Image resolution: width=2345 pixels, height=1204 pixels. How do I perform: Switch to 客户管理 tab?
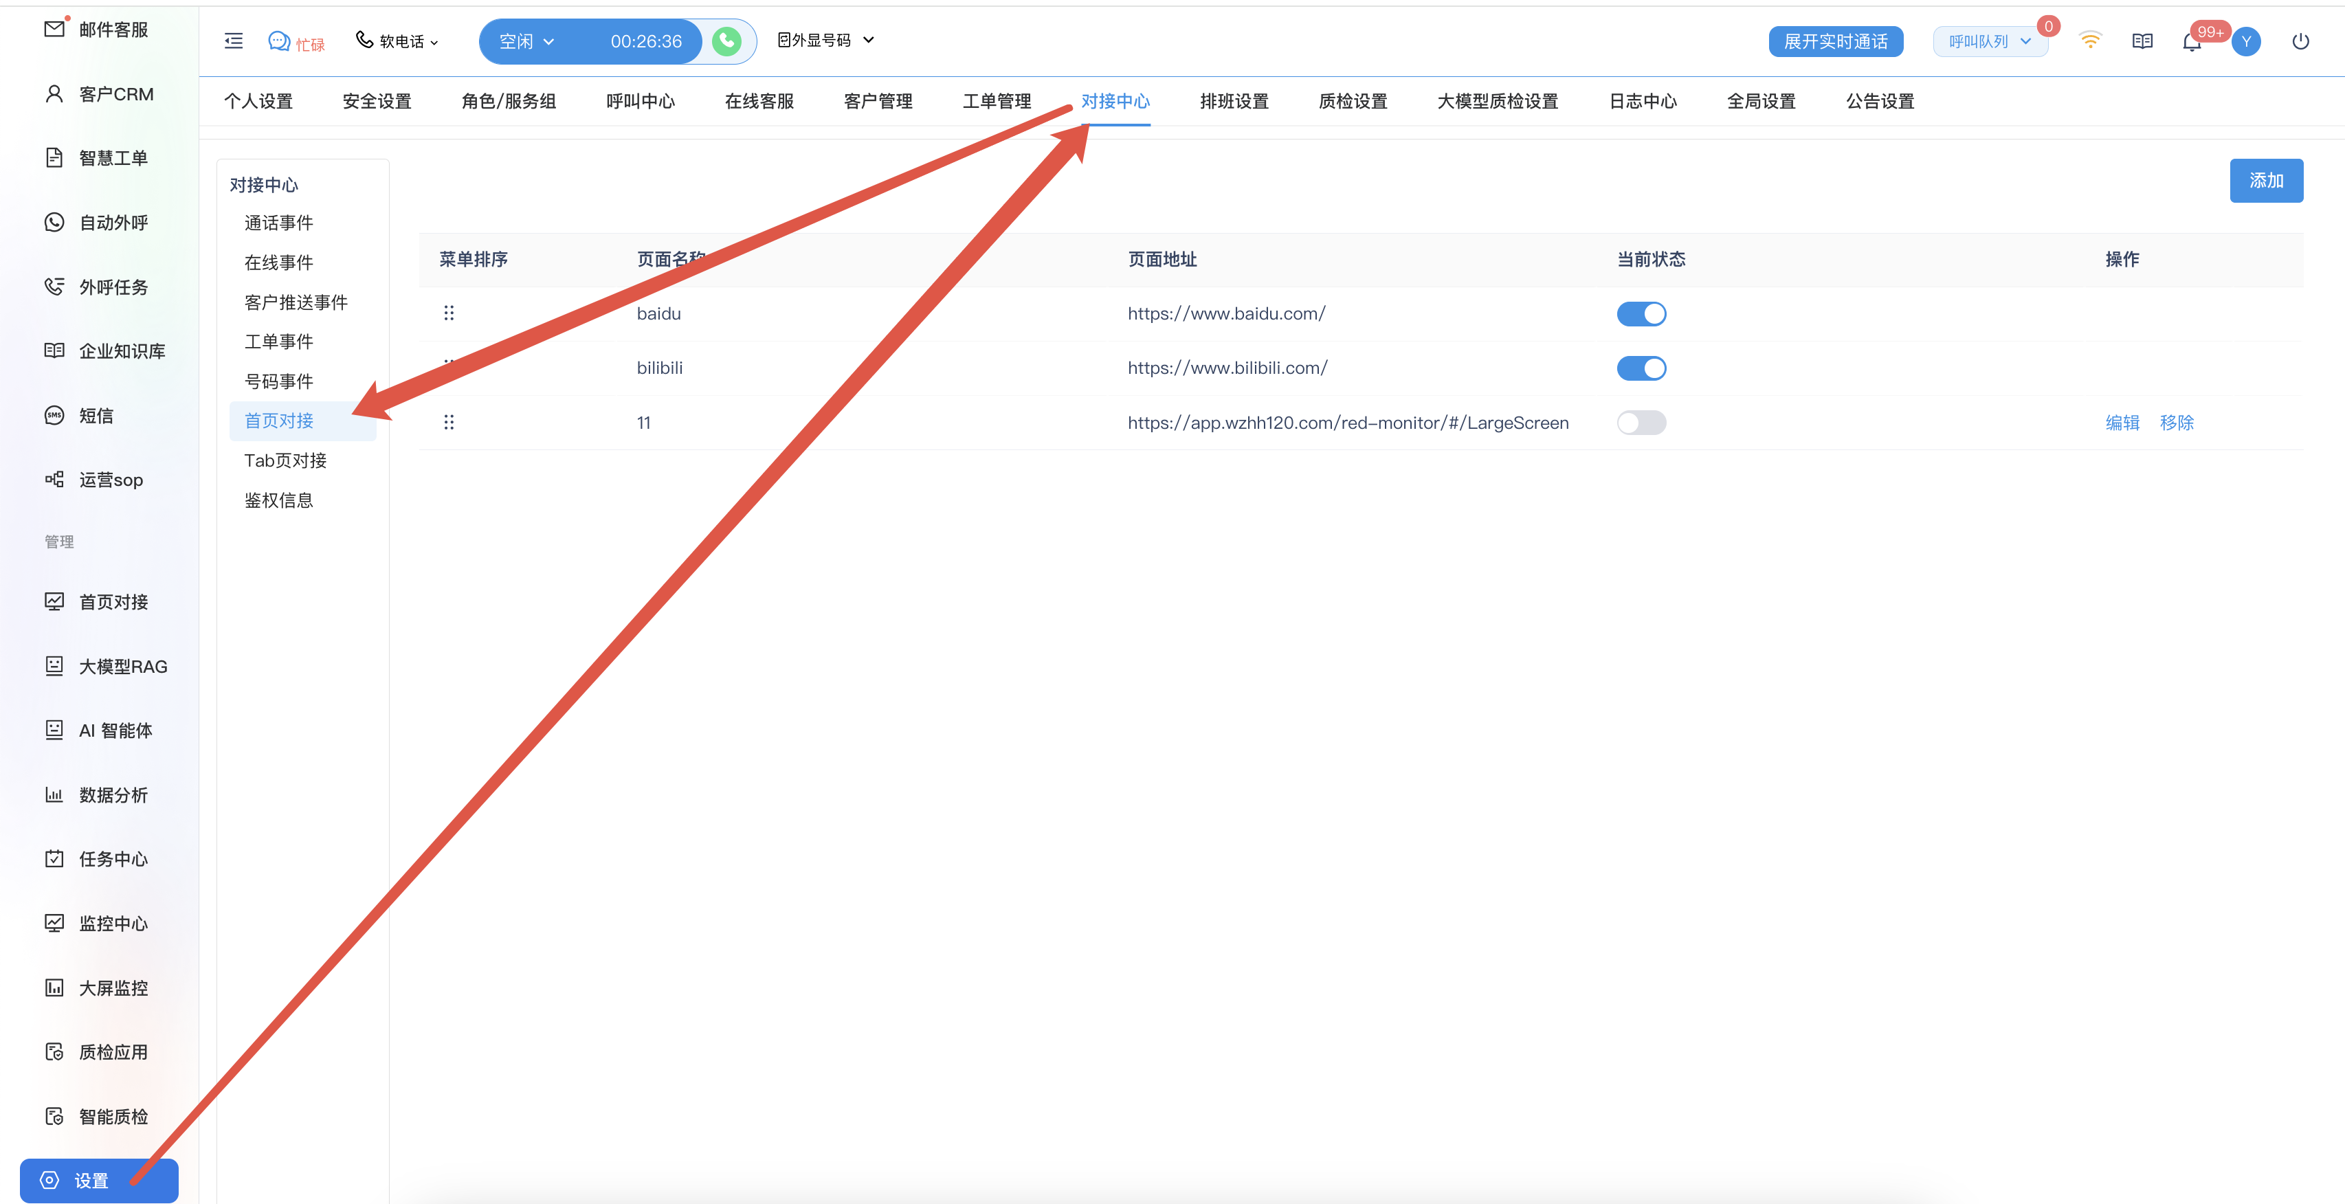point(878,101)
